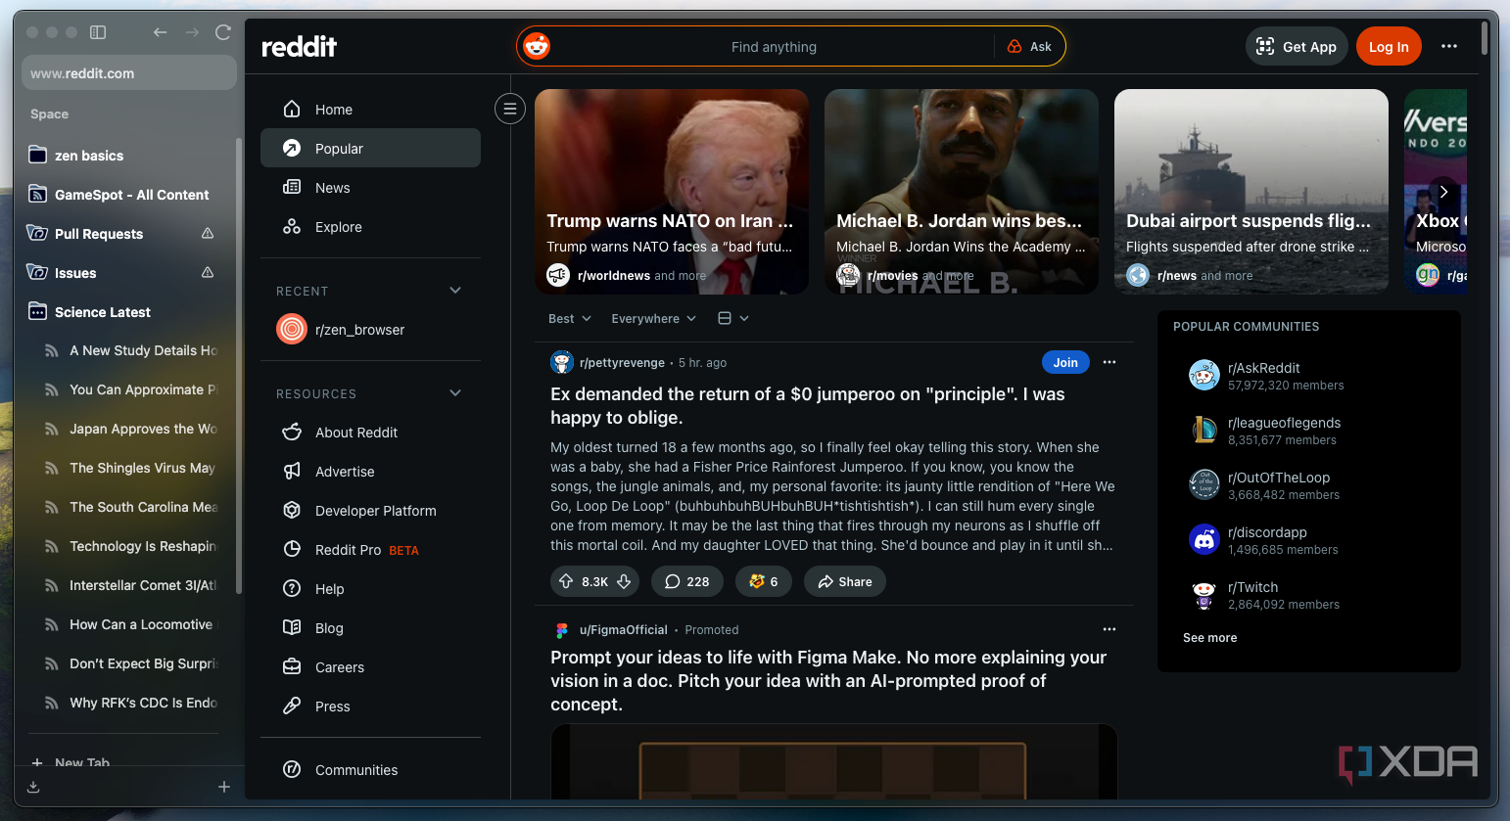Join the r/pettyrevenge community
The width and height of the screenshot is (1510, 821).
pos(1065,362)
